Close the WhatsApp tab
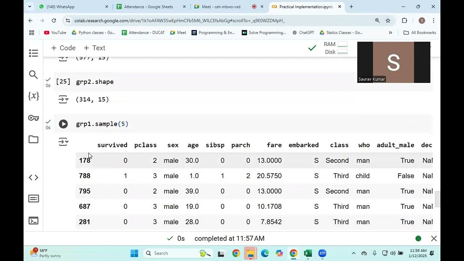Image resolution: width=464 pixels, height=261 pixels. pyautogui.click(x=107, y=7)
